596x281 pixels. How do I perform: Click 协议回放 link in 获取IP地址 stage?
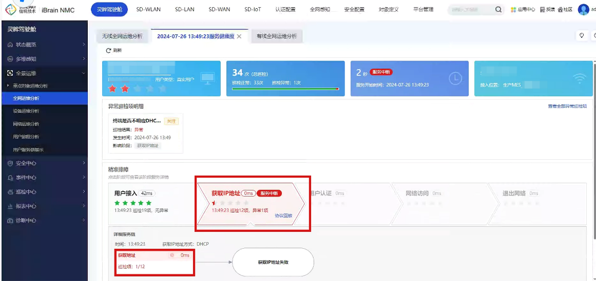(283, 215)
